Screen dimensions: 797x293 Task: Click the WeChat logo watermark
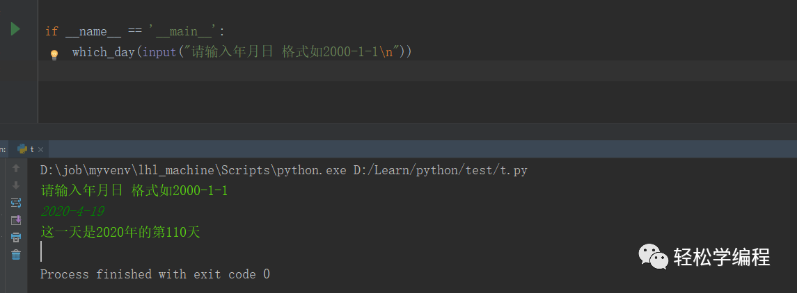coord(652,257)
